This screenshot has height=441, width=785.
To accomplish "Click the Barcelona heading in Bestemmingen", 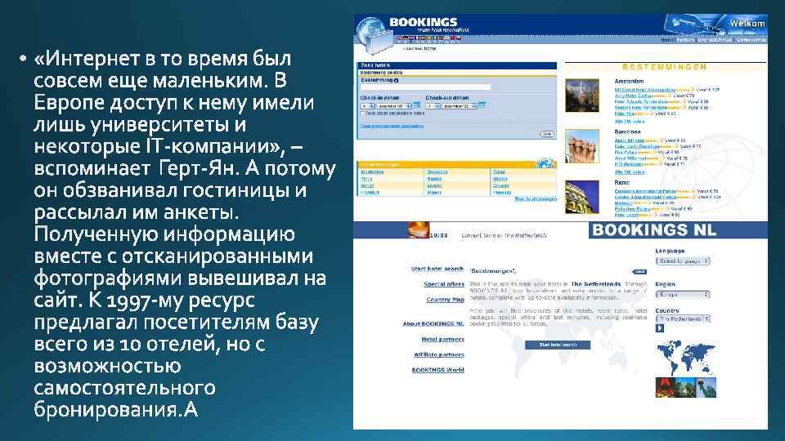I will tap(627, 132).
